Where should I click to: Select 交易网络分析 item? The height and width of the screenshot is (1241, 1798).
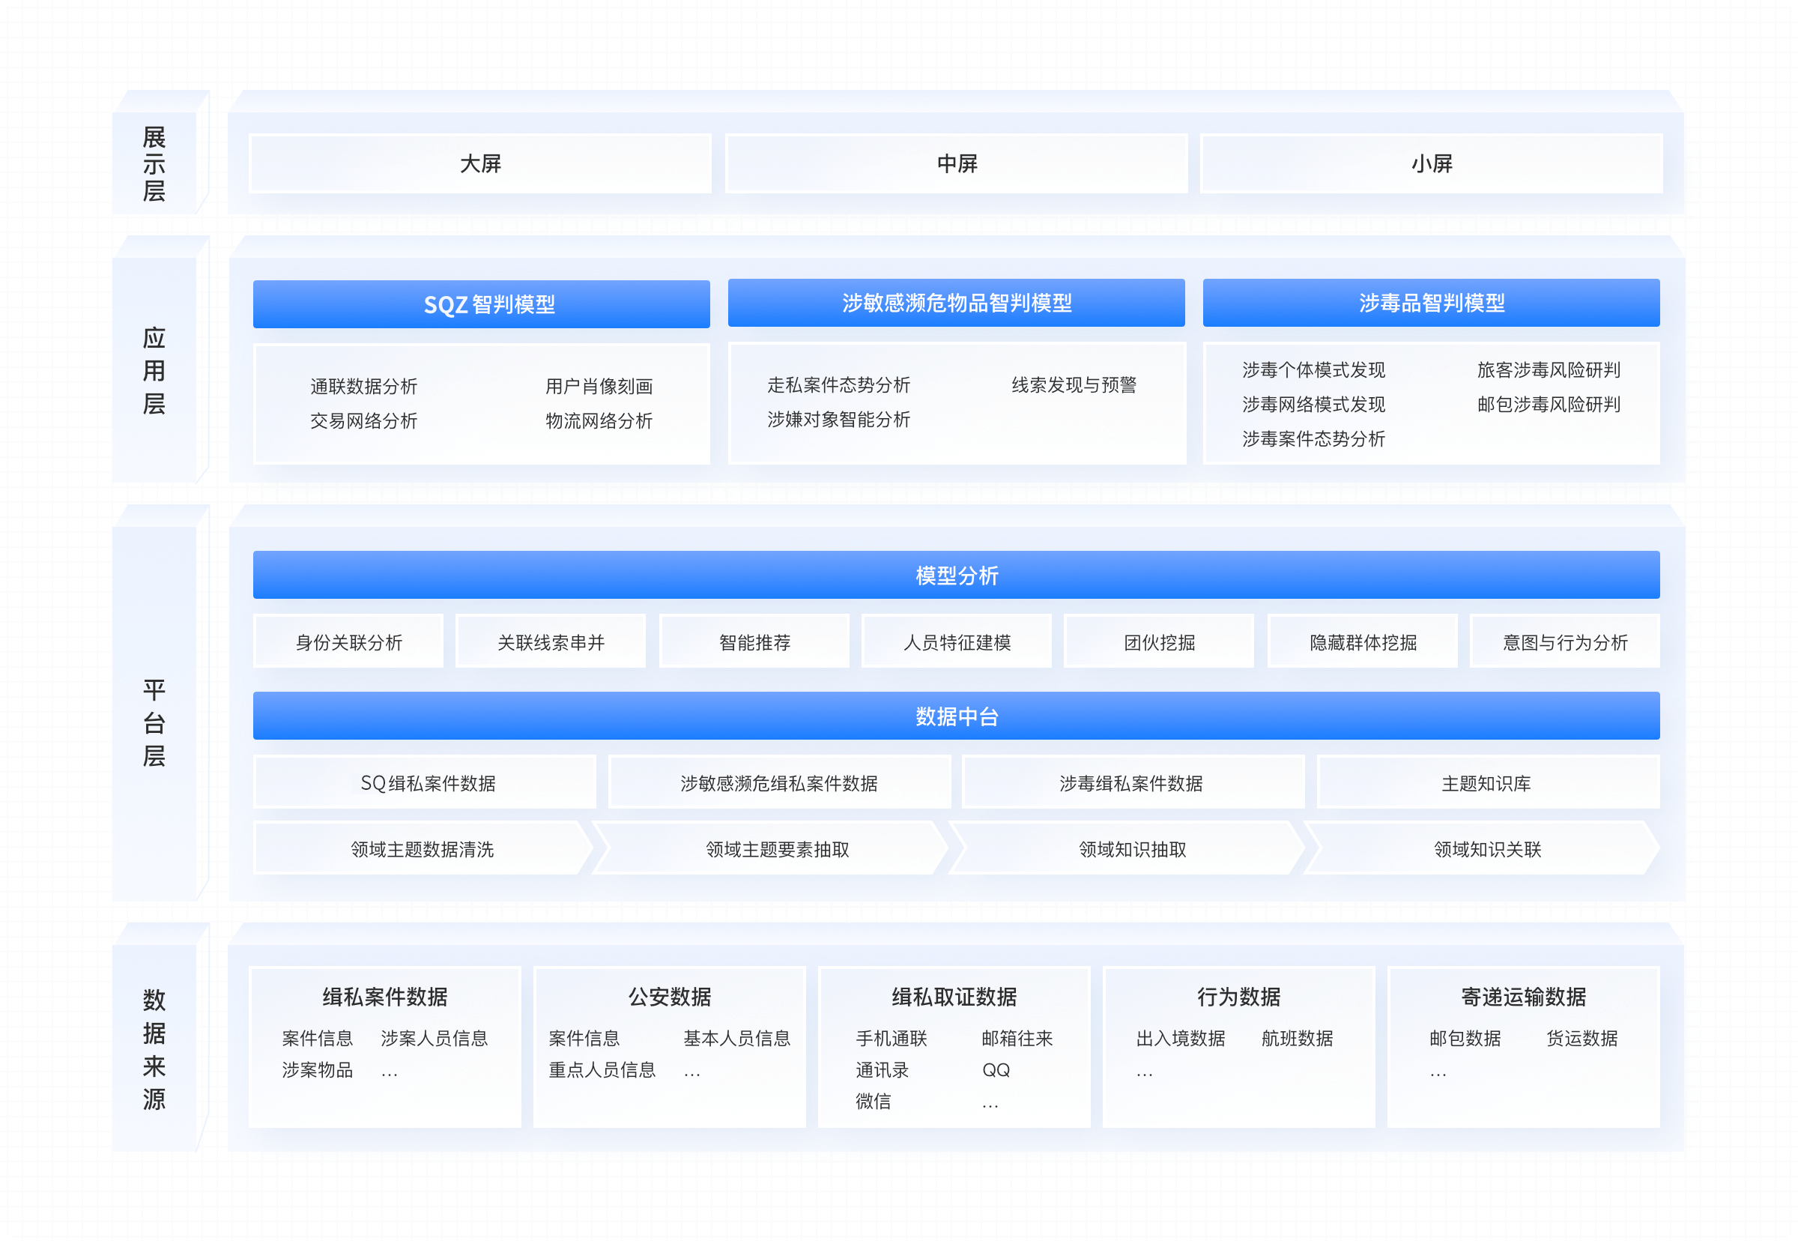(364, 420)
